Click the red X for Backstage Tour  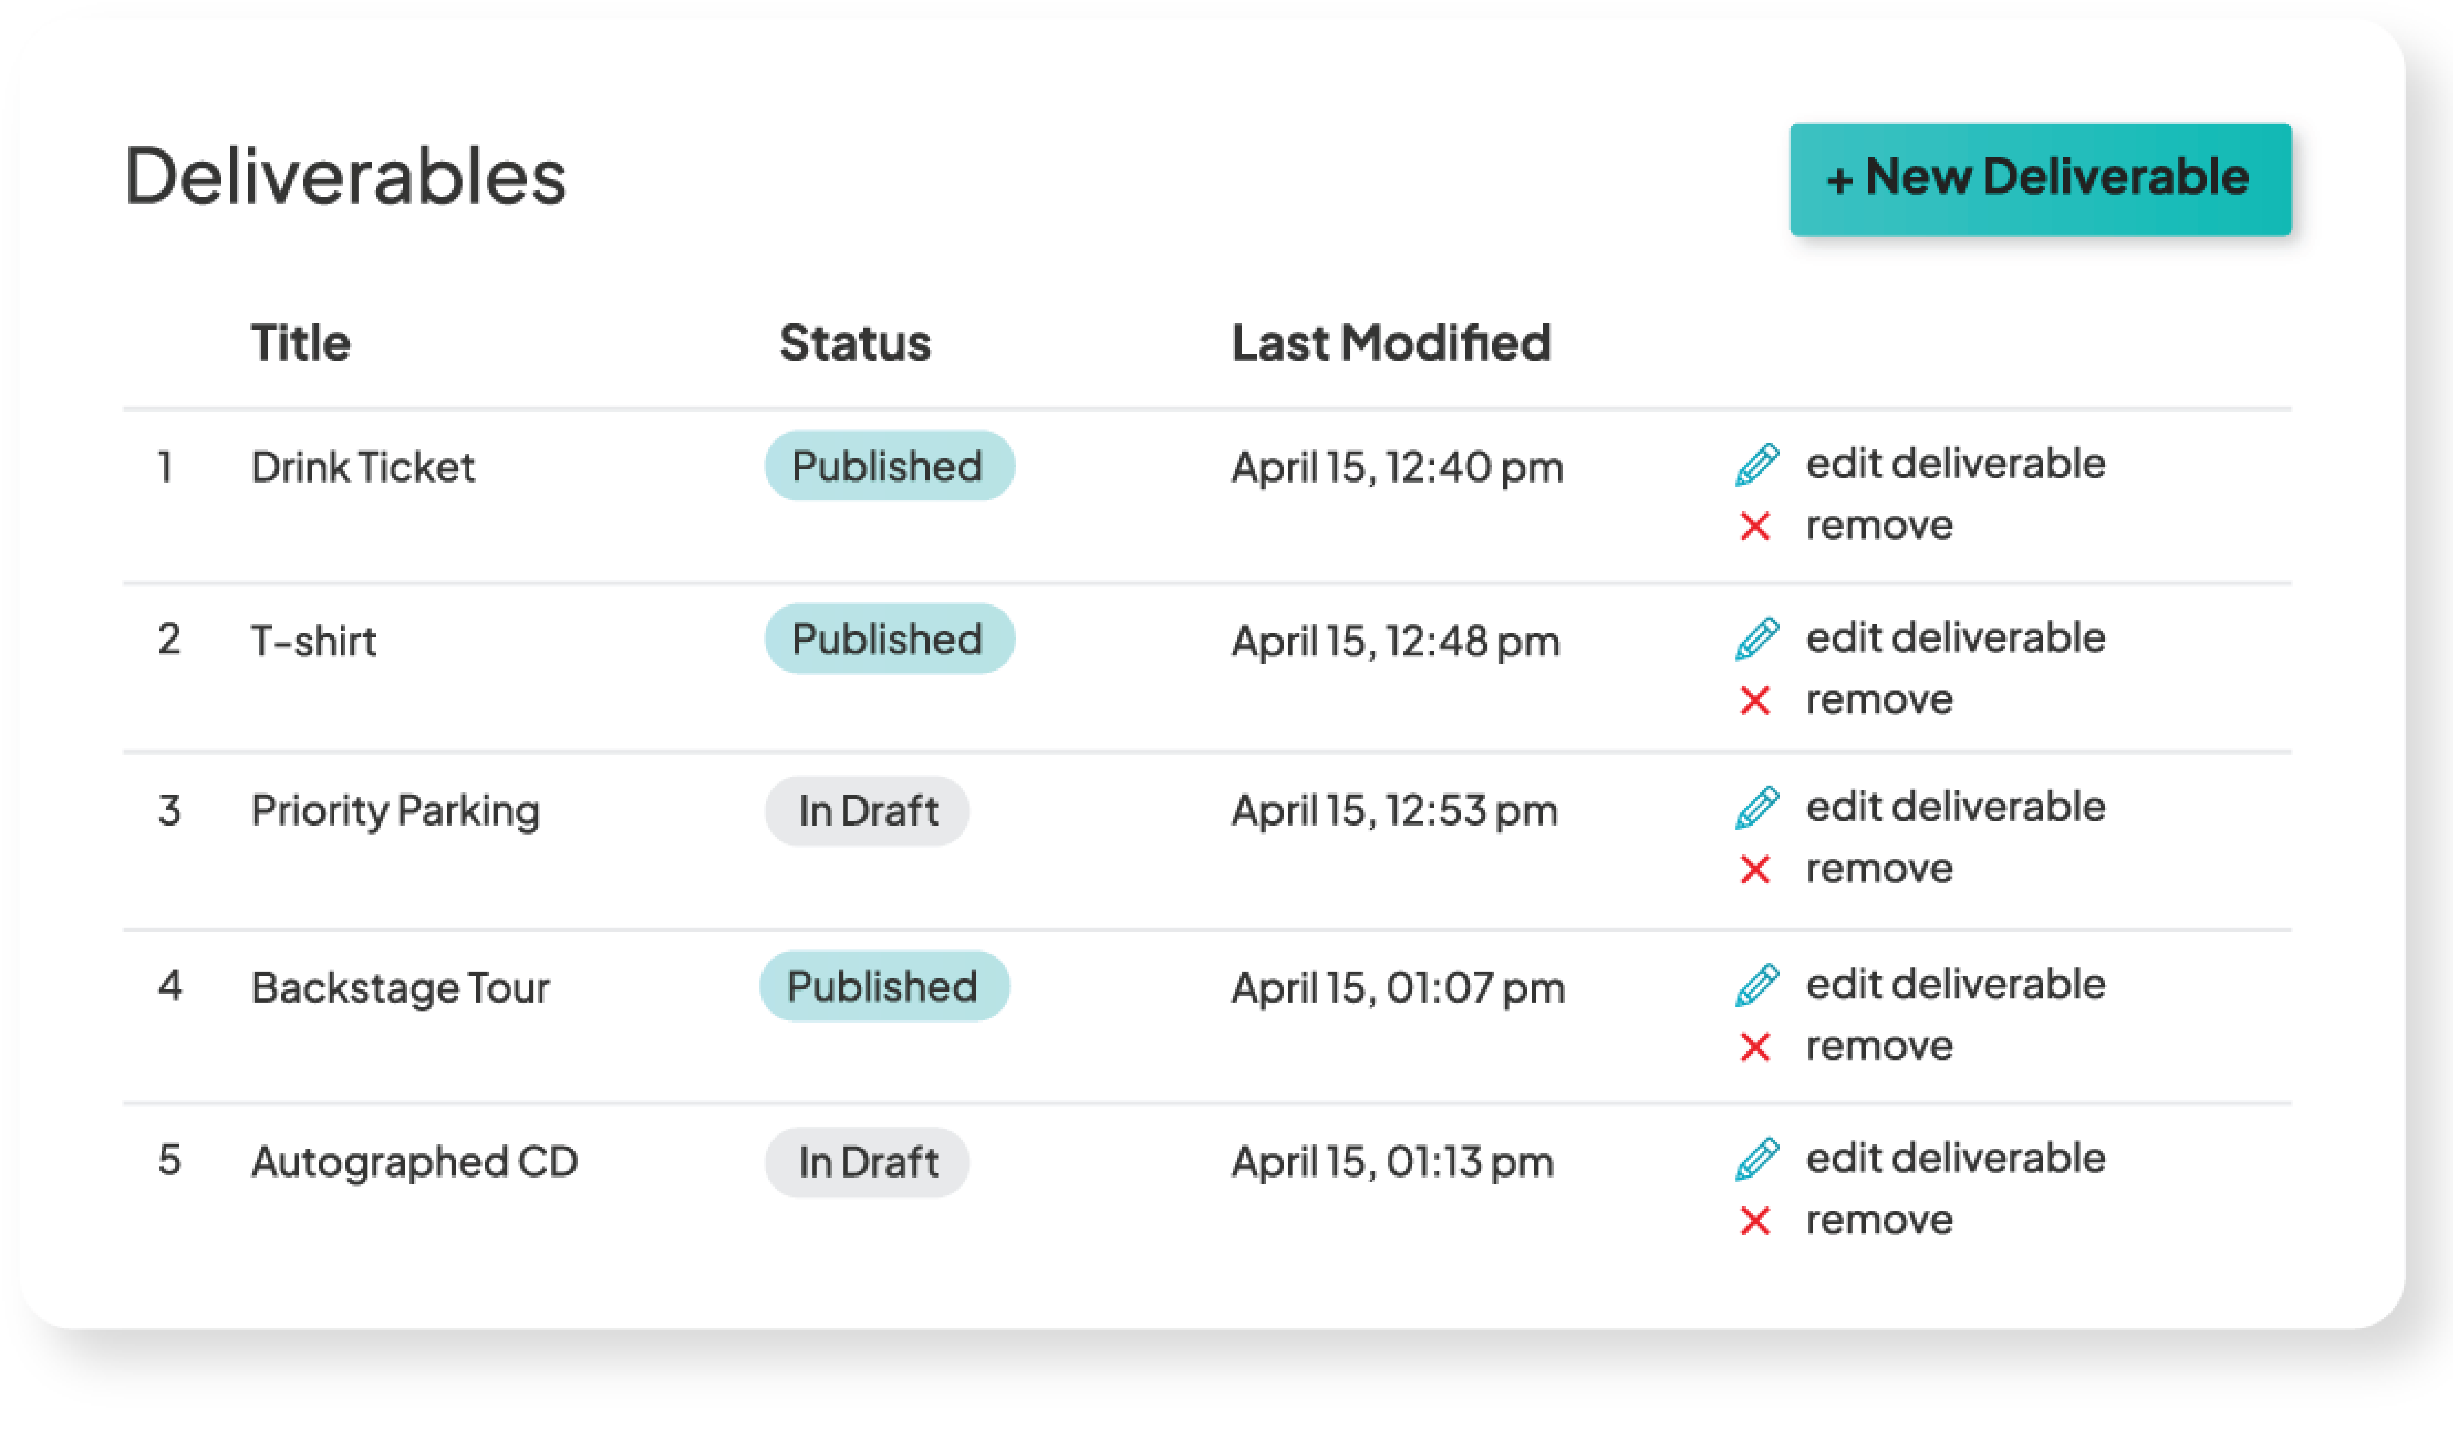click(x=1755, y=1047)
